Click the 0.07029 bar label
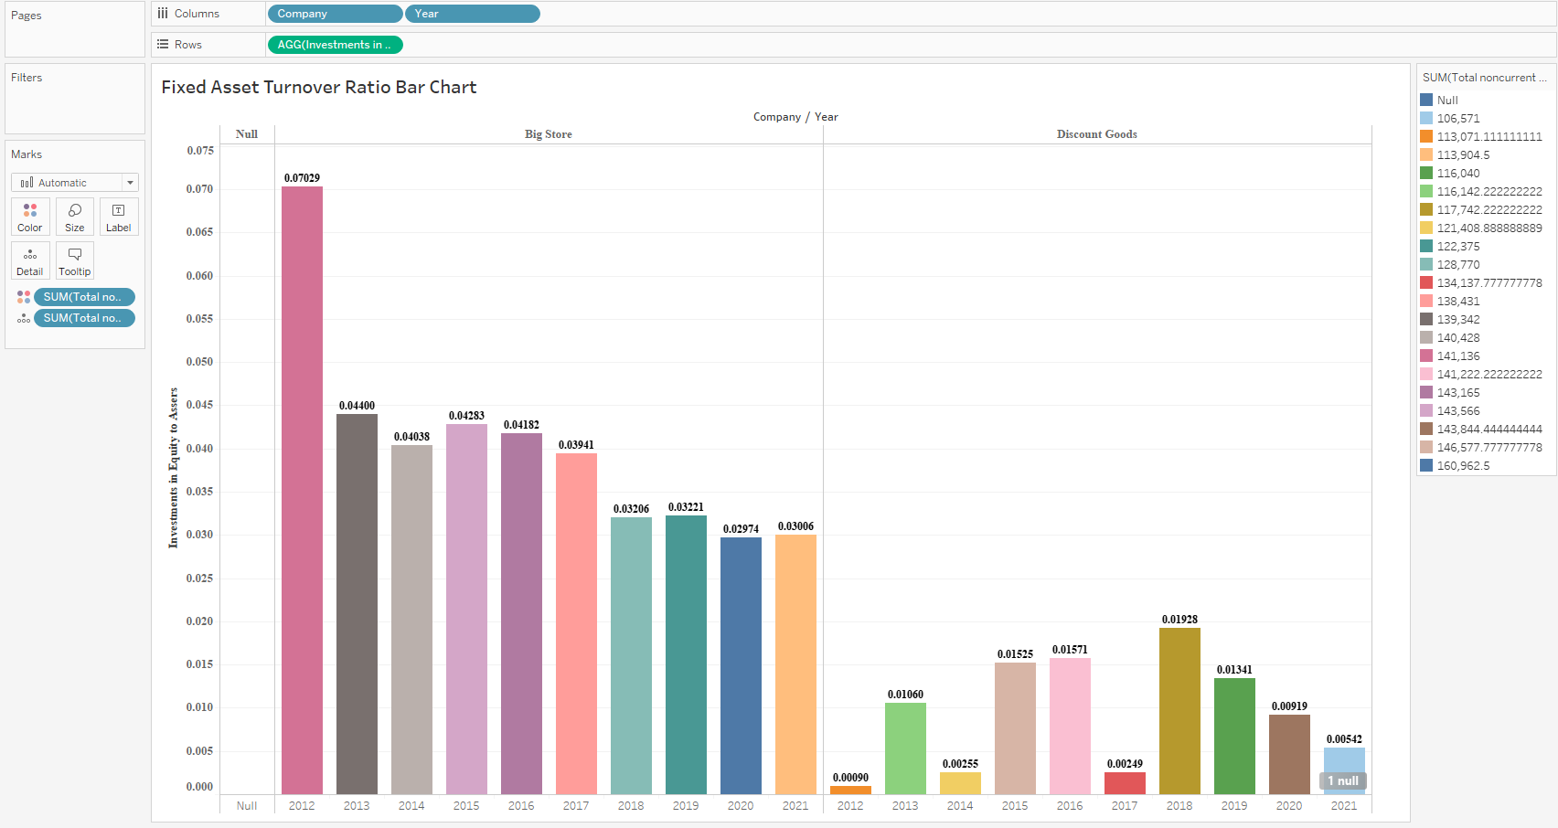Screen dimensions: 1558x828 point(302,178)
